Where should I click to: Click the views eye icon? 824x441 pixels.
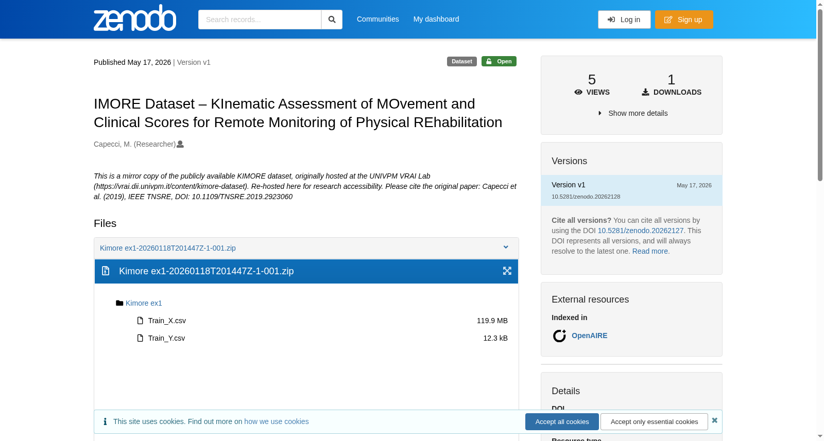tap(578, 92)
